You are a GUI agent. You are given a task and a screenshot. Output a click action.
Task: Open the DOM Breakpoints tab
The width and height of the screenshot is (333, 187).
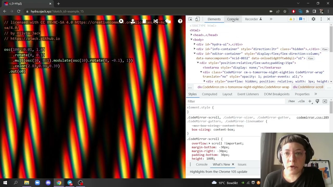click(x=277, y=94)
